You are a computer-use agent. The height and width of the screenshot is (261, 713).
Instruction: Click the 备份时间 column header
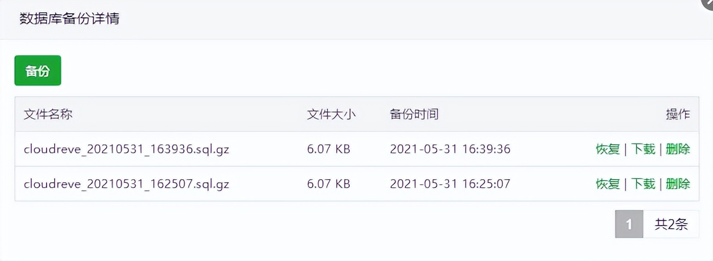[414, 114]
